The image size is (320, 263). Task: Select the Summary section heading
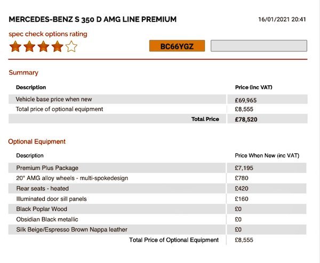click(23, 72)
